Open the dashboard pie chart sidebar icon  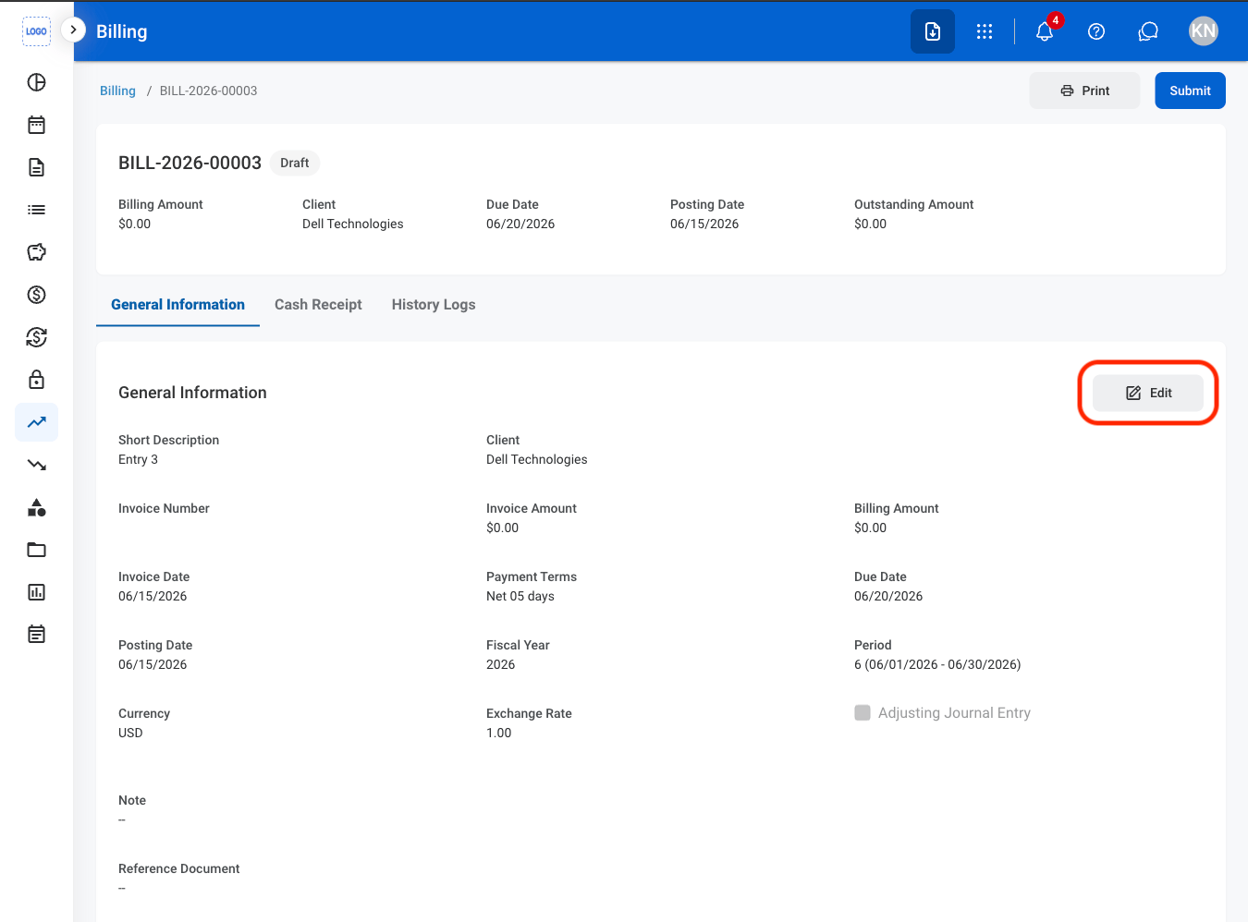[36, 82]
